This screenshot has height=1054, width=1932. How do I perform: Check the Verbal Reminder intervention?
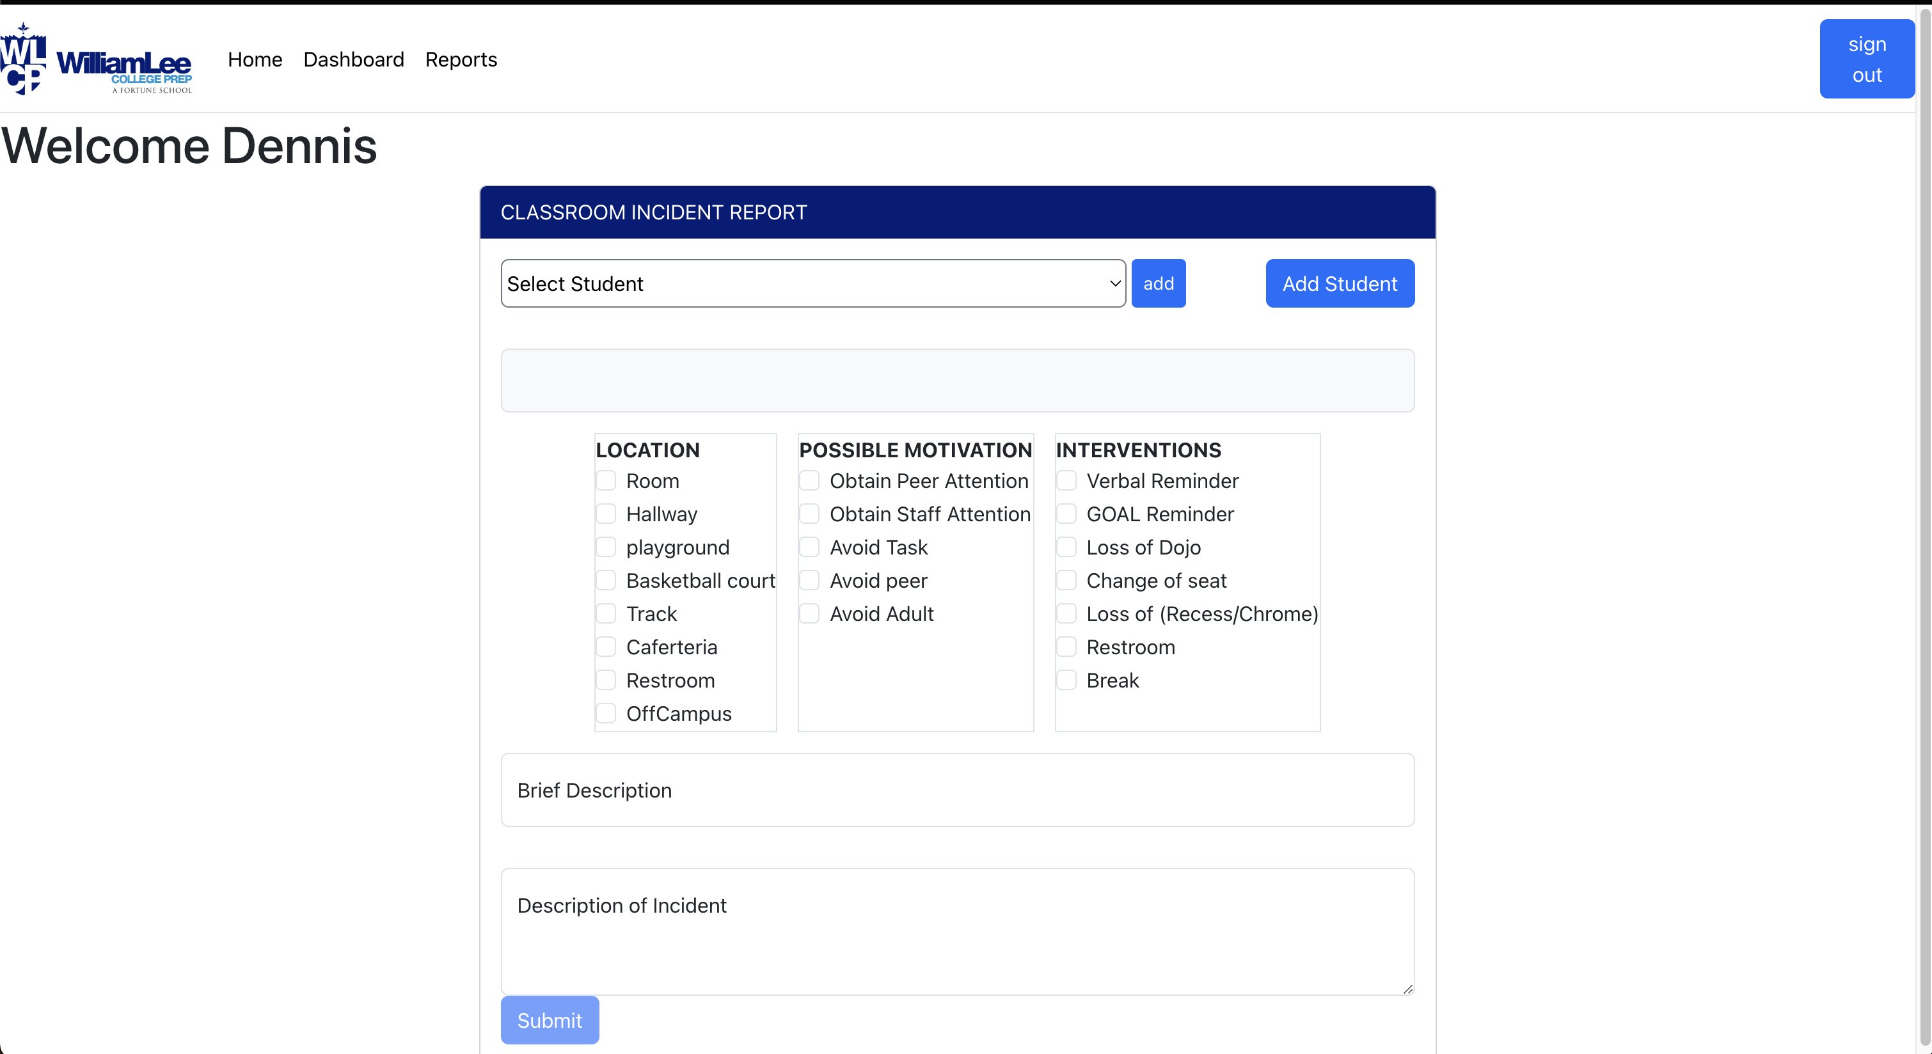pyautogui.click(x=1066, y=480)
